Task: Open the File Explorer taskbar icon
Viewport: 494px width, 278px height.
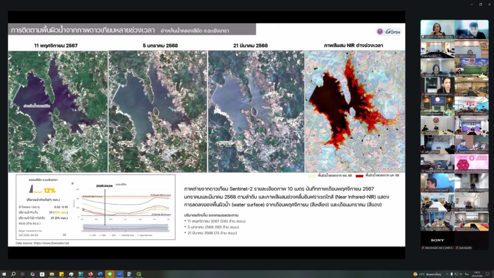Action: tap(52, 274)
